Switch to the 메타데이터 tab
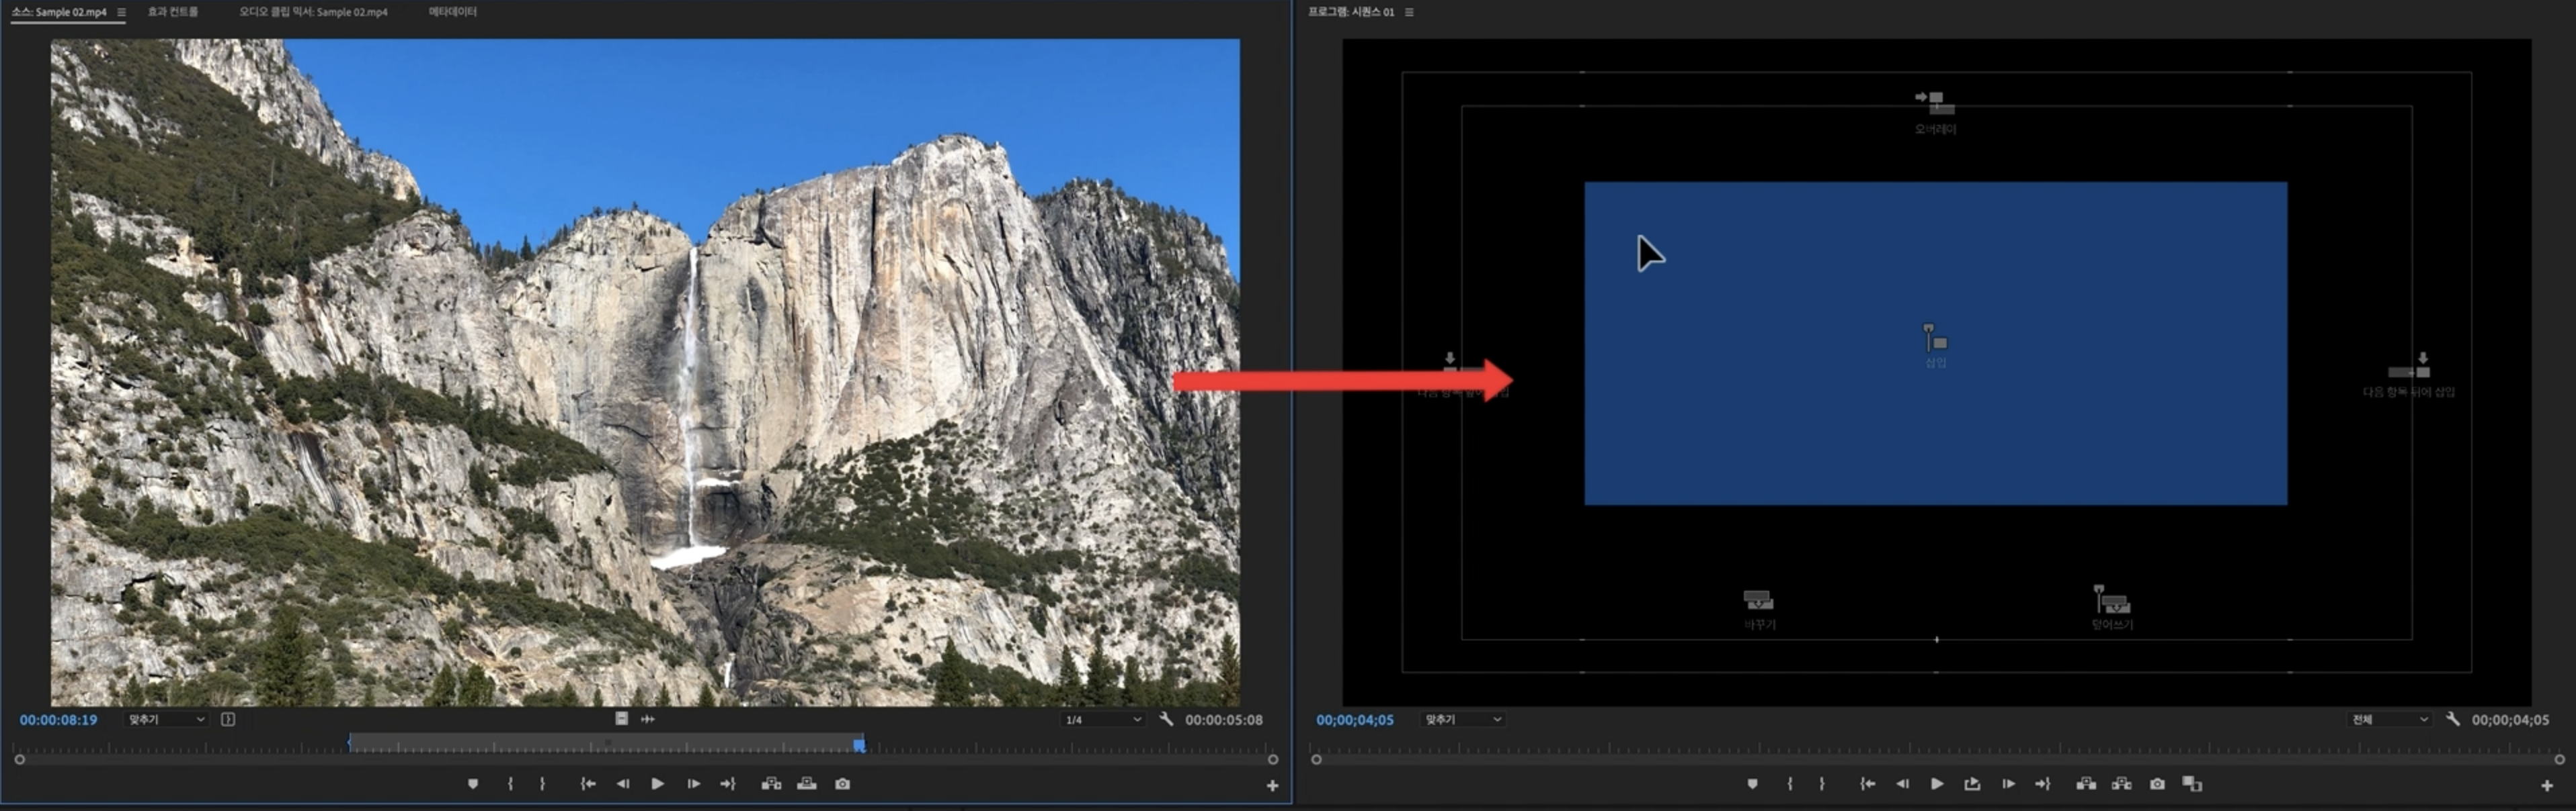Viewport: 2576px width, 811px height. point(452,12)
